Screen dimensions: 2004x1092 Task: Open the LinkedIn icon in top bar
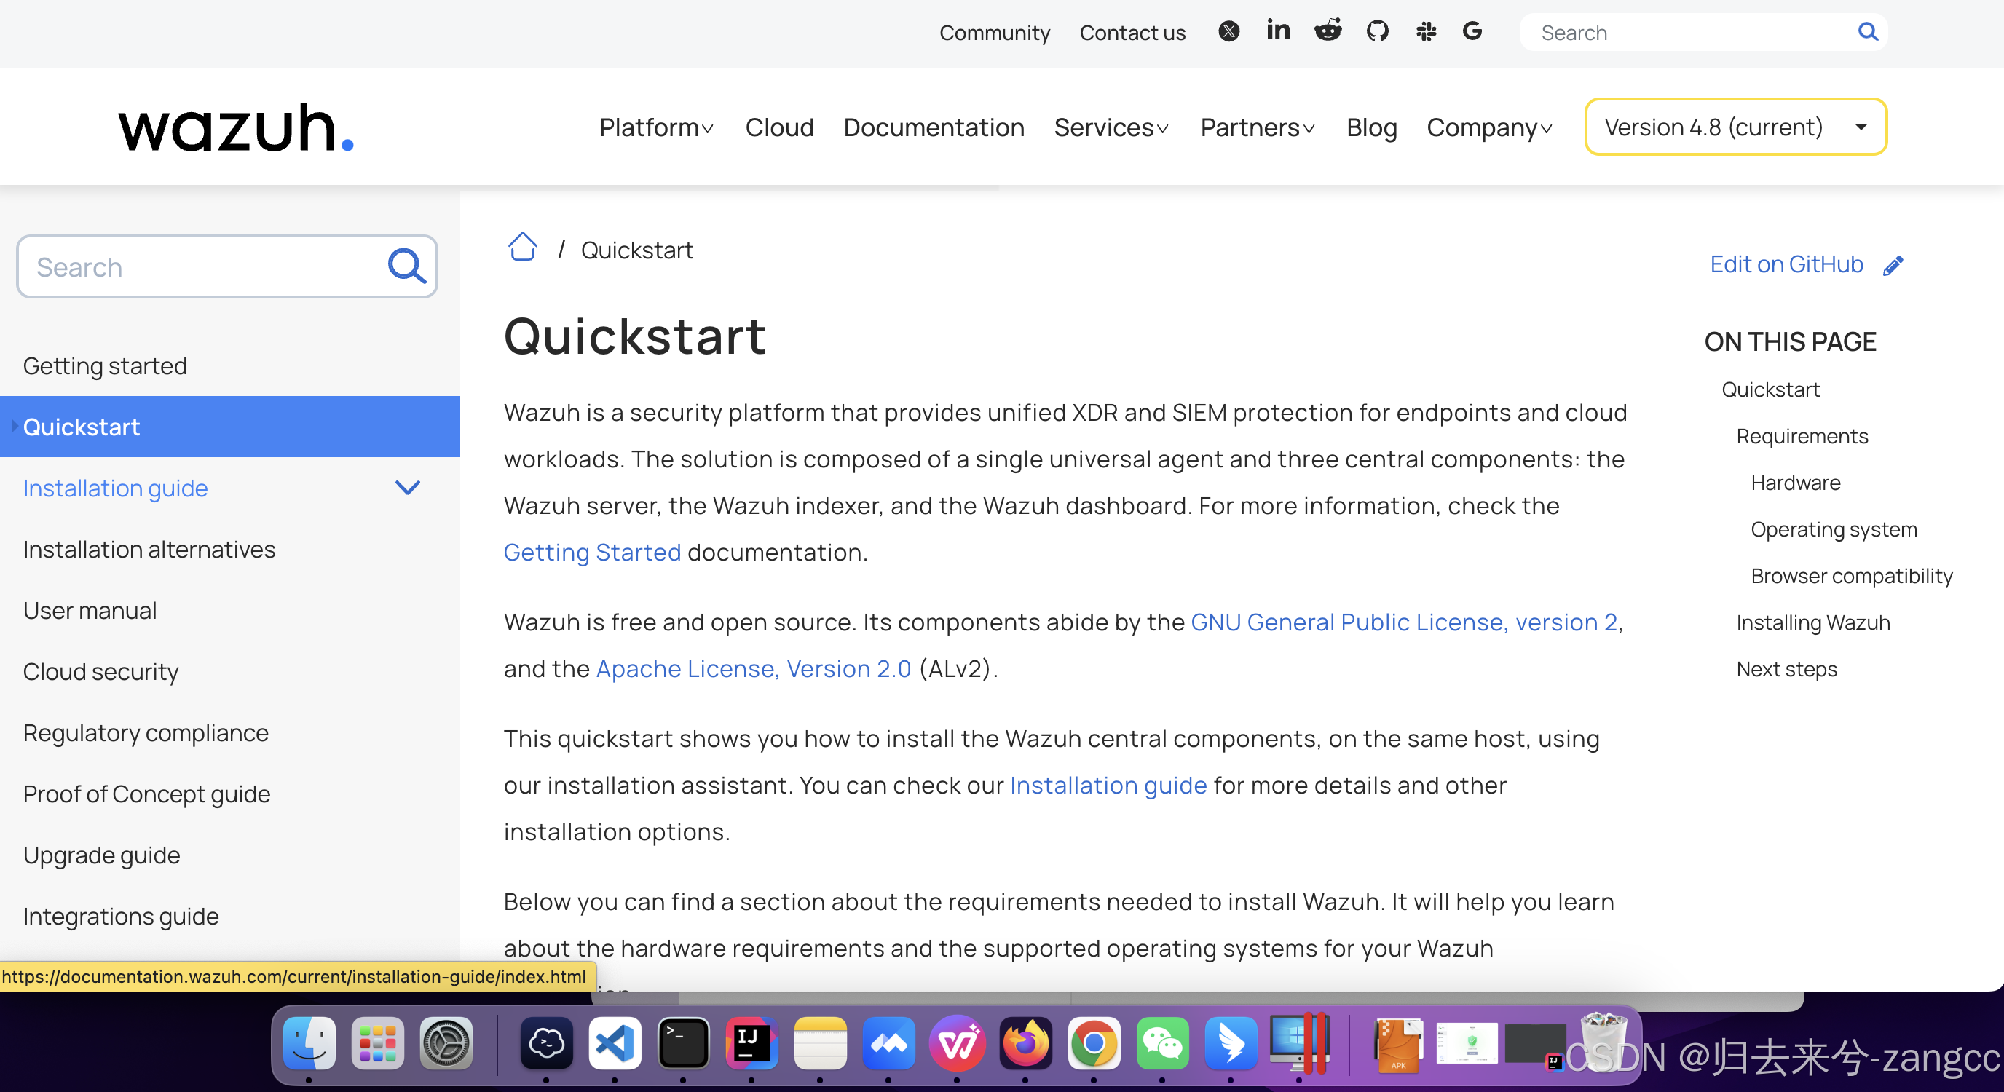[1277, 31]
